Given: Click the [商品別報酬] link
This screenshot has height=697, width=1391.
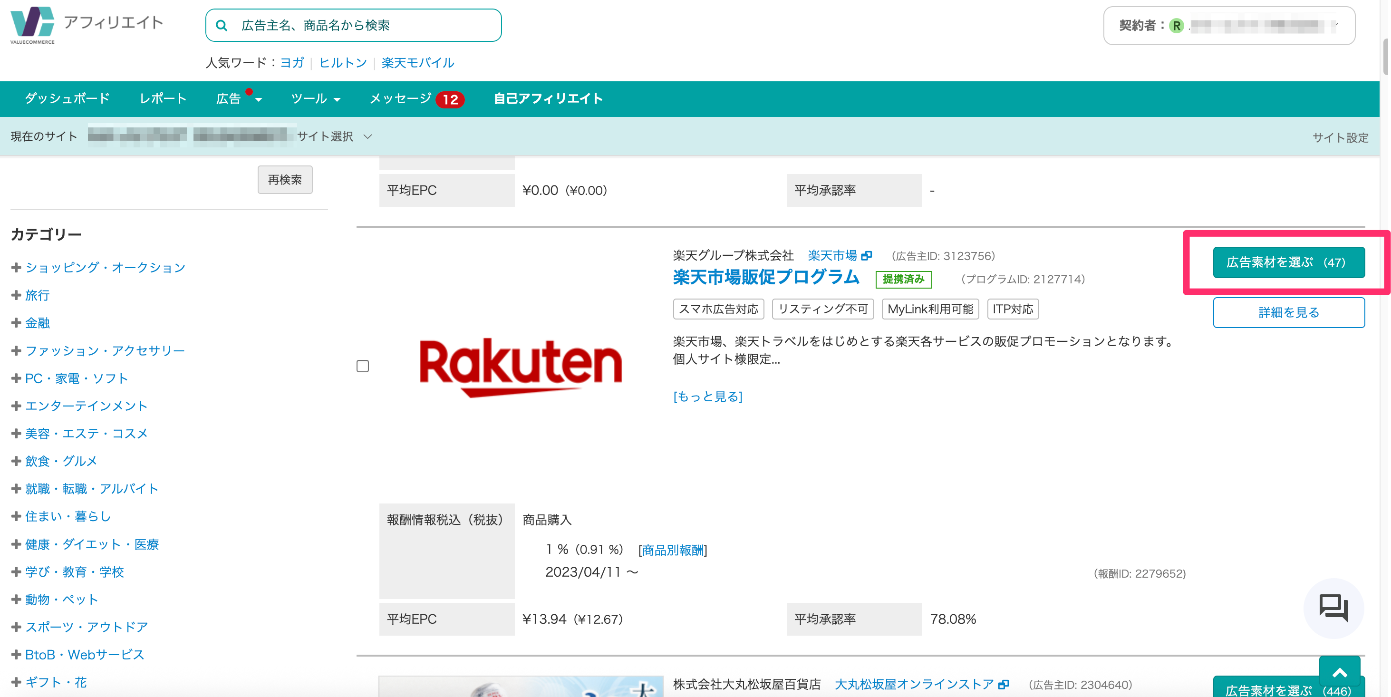Looking at the screenshot, I should (x=673, y=550).
